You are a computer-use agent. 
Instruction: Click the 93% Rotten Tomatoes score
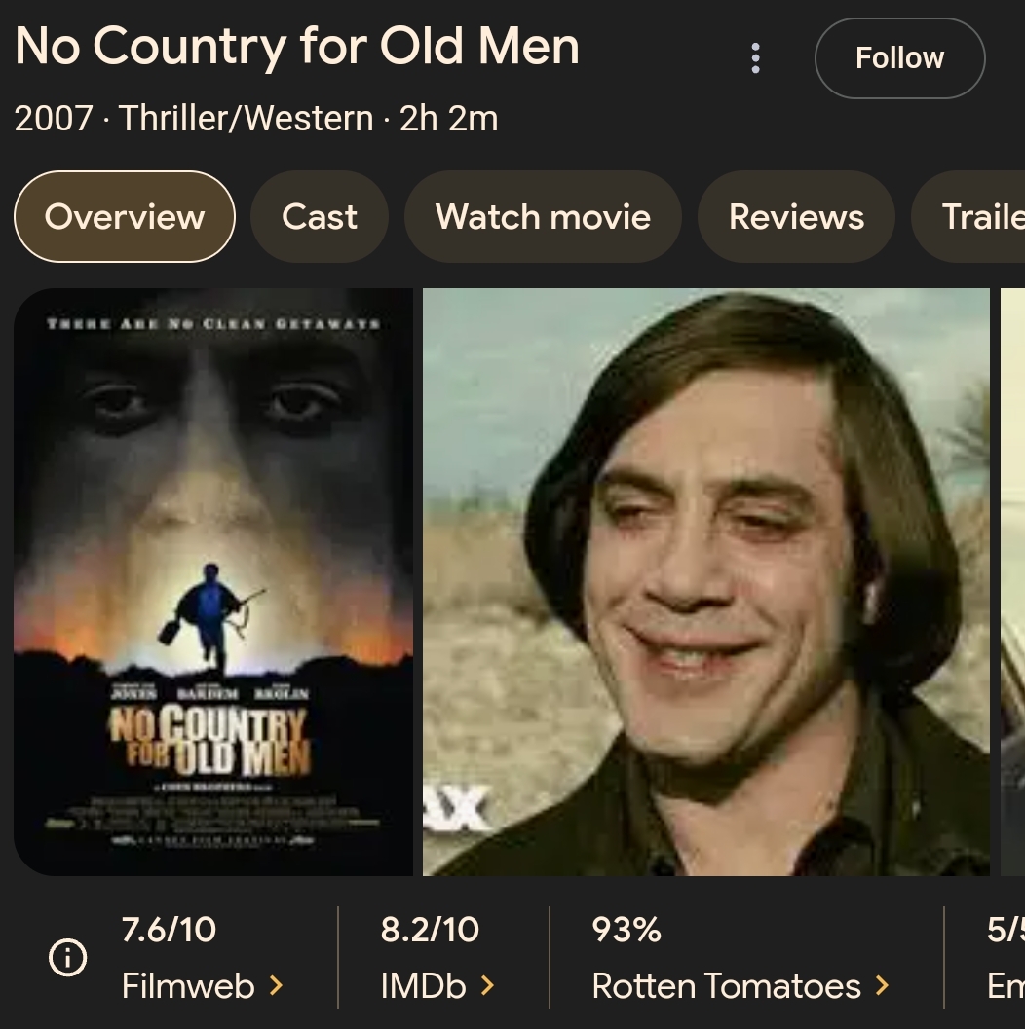(626, 930)
